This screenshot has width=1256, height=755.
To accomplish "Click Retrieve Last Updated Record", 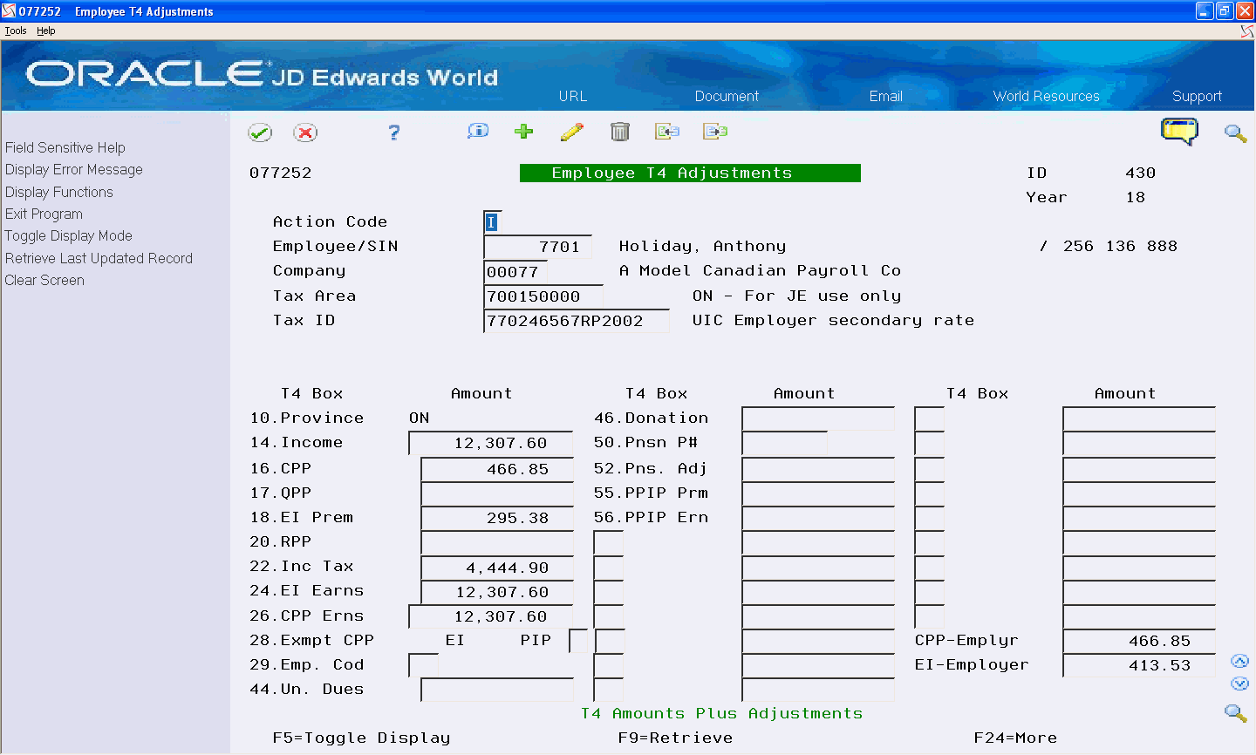I will (x=99, y=258).
